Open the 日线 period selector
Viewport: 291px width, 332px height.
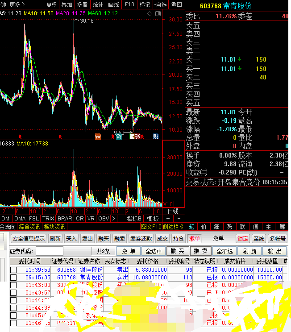(x=173, y=211)
